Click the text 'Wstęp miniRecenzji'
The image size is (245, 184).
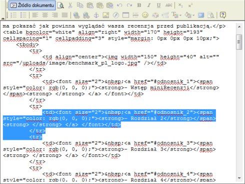tap(160, 88)
